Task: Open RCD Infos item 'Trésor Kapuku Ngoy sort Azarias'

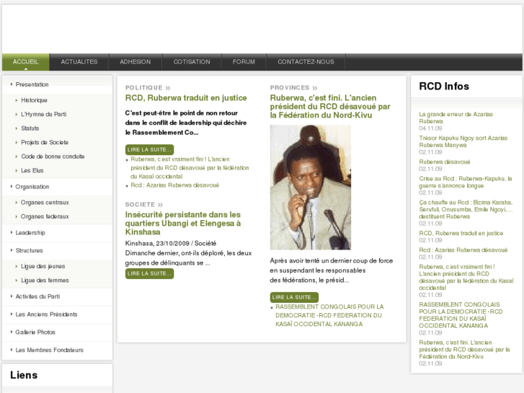Action: 463,141
